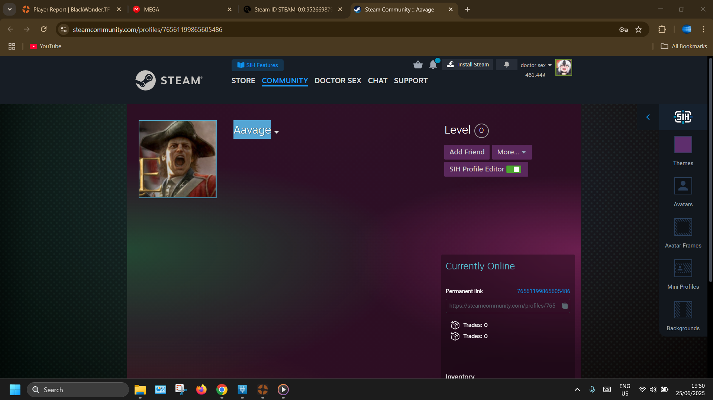The height and width of the screenshot is (400, 713).
Task: Open the All Bookmarks folder
Action: (x=684, y=46)
